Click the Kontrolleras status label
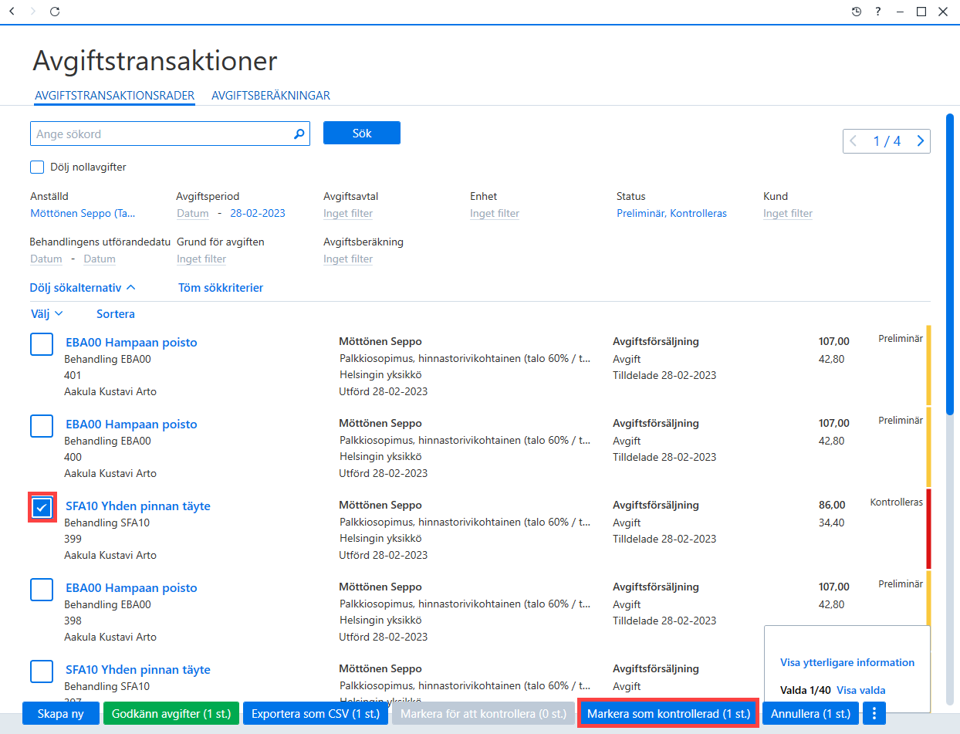The width and height of the screenshot is (960, 734). click(x=896, y=502)
